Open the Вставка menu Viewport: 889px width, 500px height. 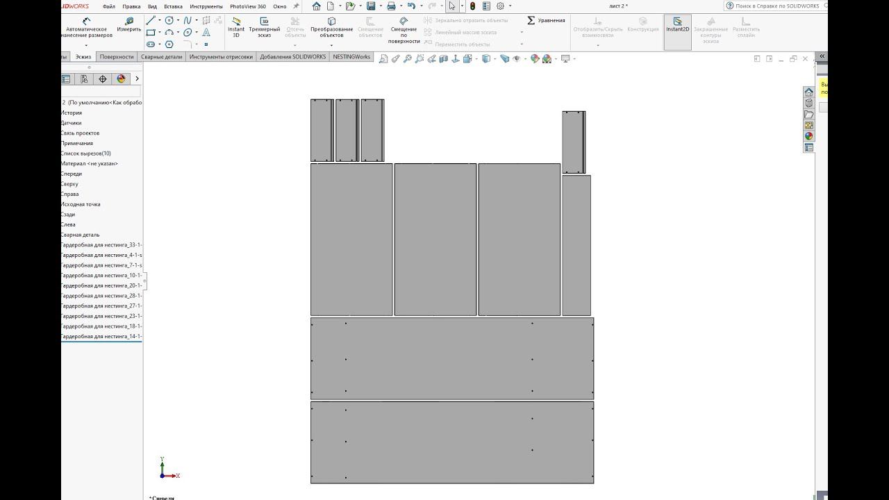click(x=173, y=6)
